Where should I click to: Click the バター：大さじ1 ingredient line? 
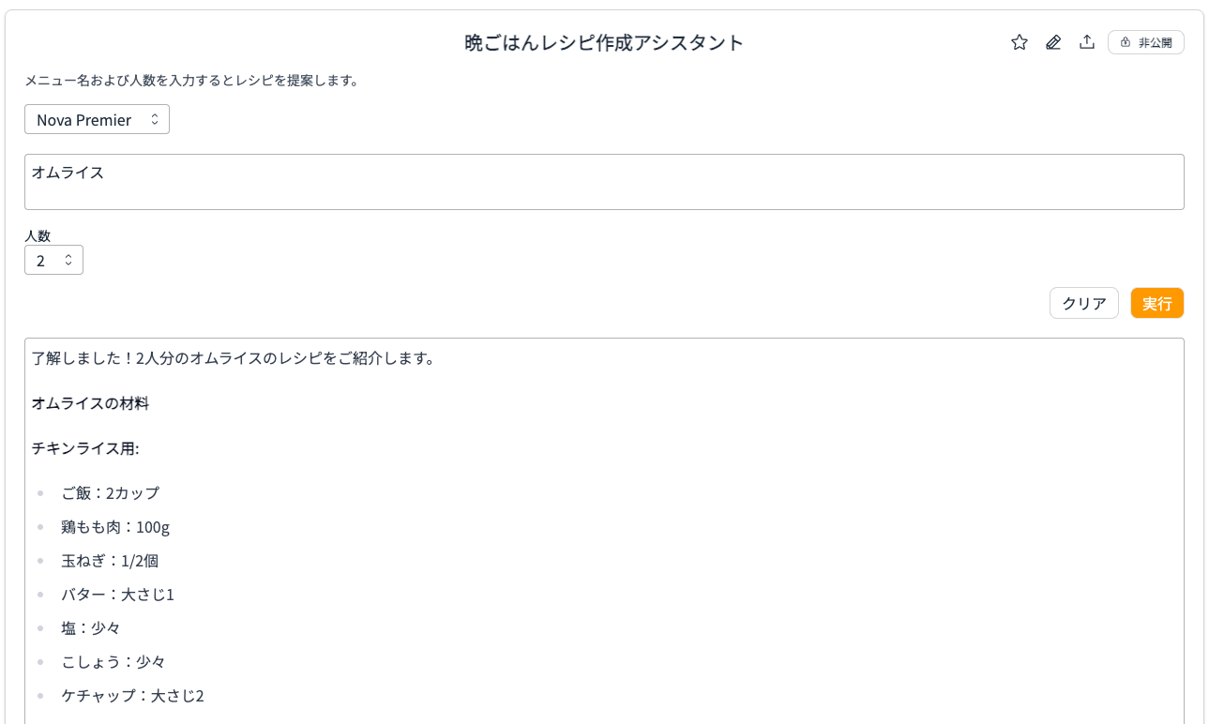click(x=118, y=595)
